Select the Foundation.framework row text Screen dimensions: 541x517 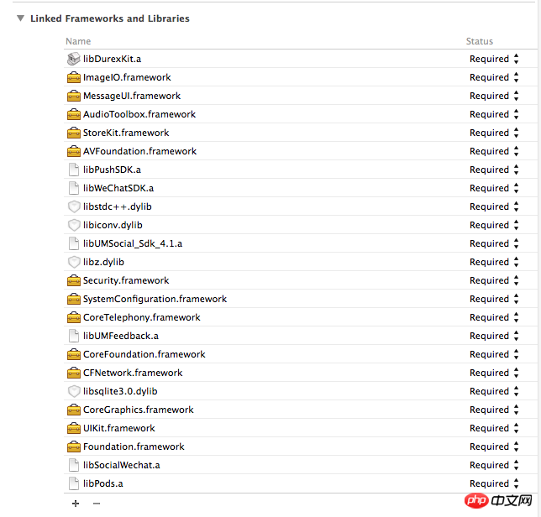coord(134,446)
